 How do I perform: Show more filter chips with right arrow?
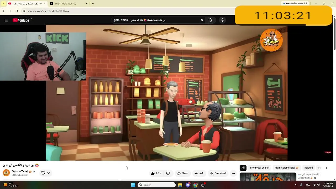tap(326, 168)
